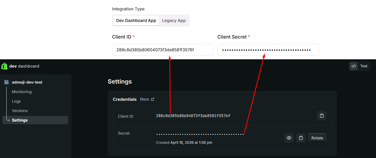The height and width of the screenshot is (158, 376).
Task: Click the Integration Type label
Action: point(128,9)
